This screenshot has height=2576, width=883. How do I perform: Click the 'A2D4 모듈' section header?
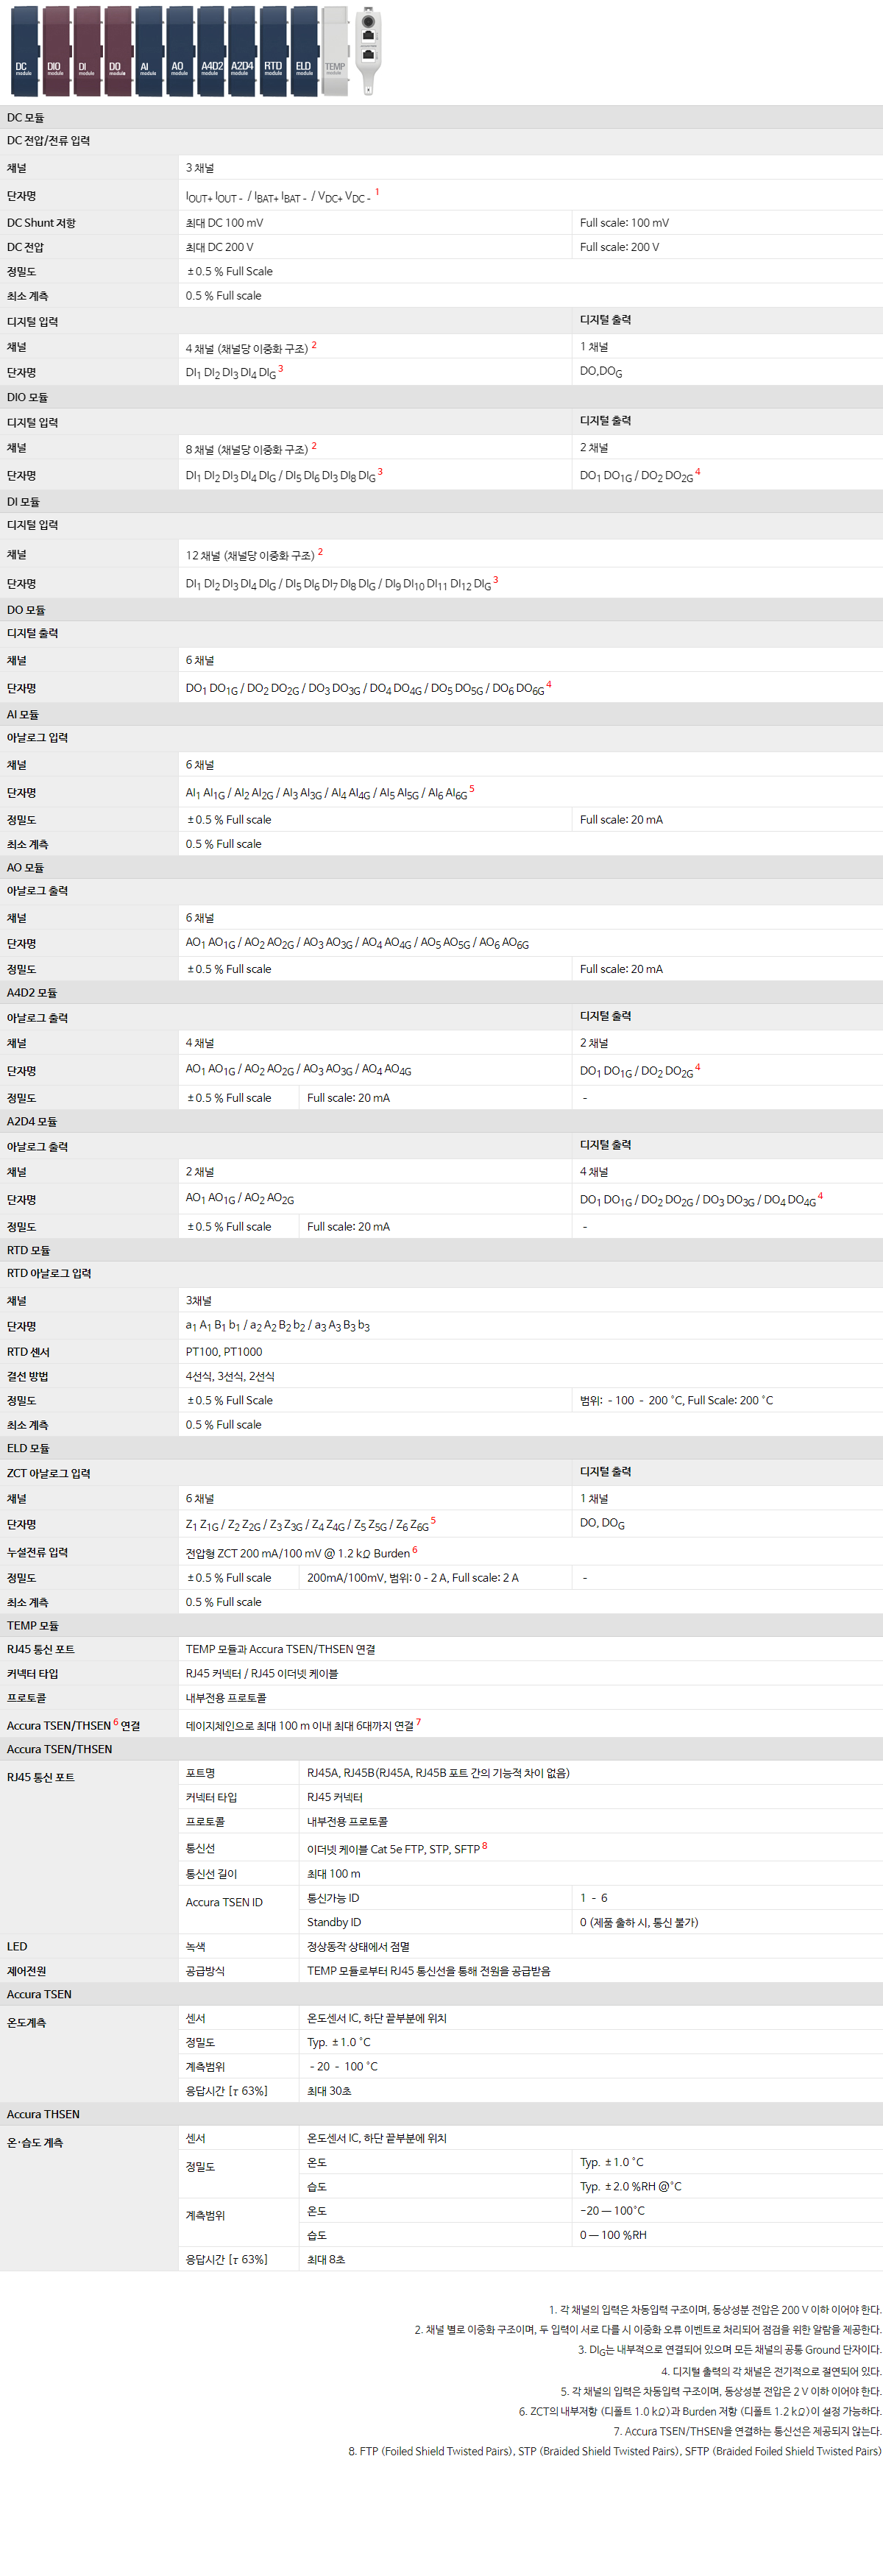(441, 1122)
